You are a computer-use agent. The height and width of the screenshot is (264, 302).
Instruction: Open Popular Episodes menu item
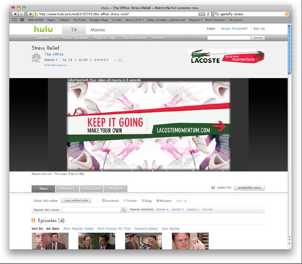[74, 38]
